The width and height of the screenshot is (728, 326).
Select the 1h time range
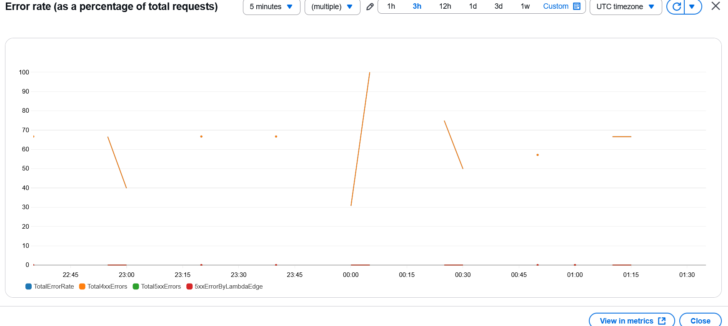(391, 6)
